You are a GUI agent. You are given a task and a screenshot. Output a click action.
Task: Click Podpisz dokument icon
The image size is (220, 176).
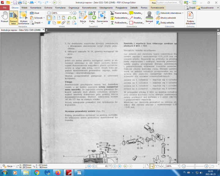pos(190,17)
